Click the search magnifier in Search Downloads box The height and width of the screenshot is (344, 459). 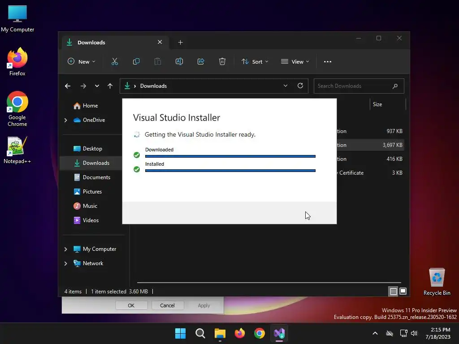click(x=395, y=86)
